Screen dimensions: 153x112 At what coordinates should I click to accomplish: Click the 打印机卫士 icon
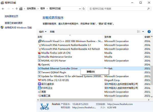click(40, 88)
